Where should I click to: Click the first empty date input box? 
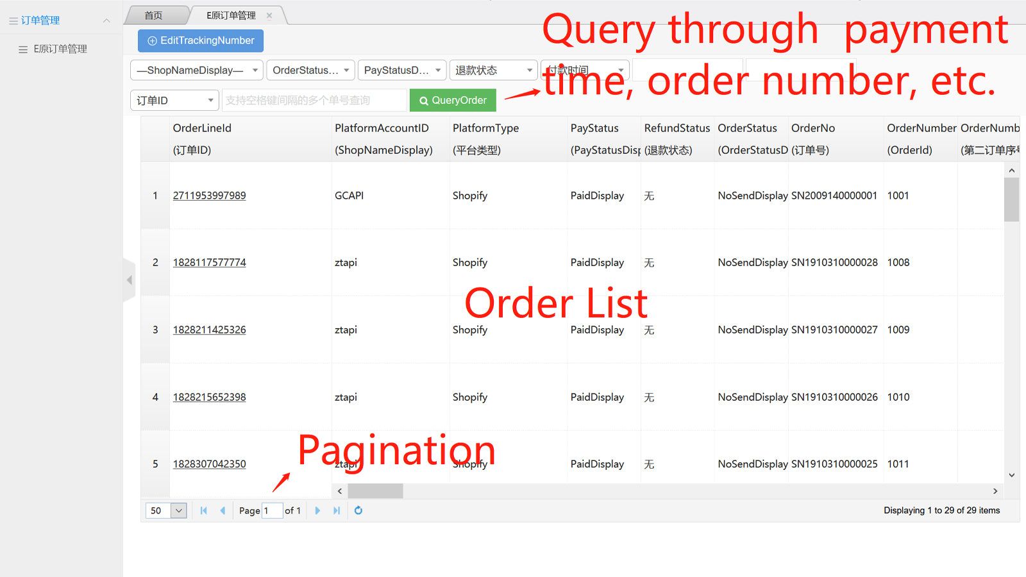[x=687, y=71]
